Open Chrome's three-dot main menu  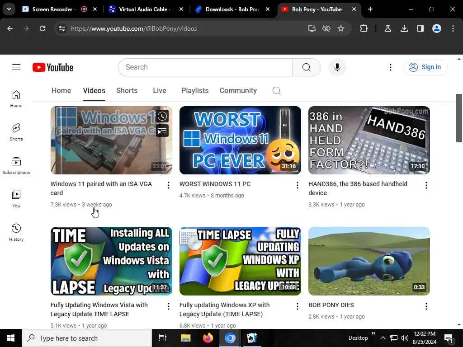pos(453,28)
